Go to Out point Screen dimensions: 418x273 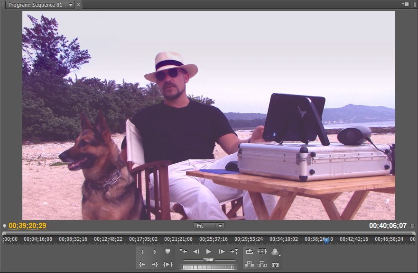click(x=155, y=264)
